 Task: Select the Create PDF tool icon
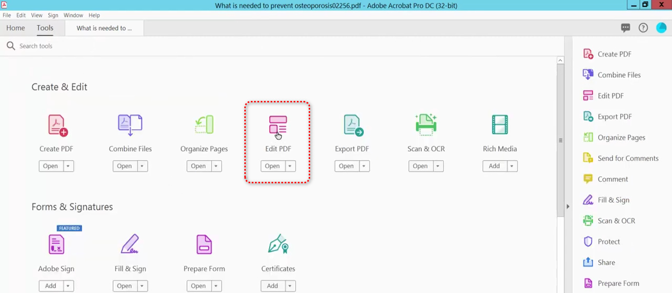(x=57, y=125)
